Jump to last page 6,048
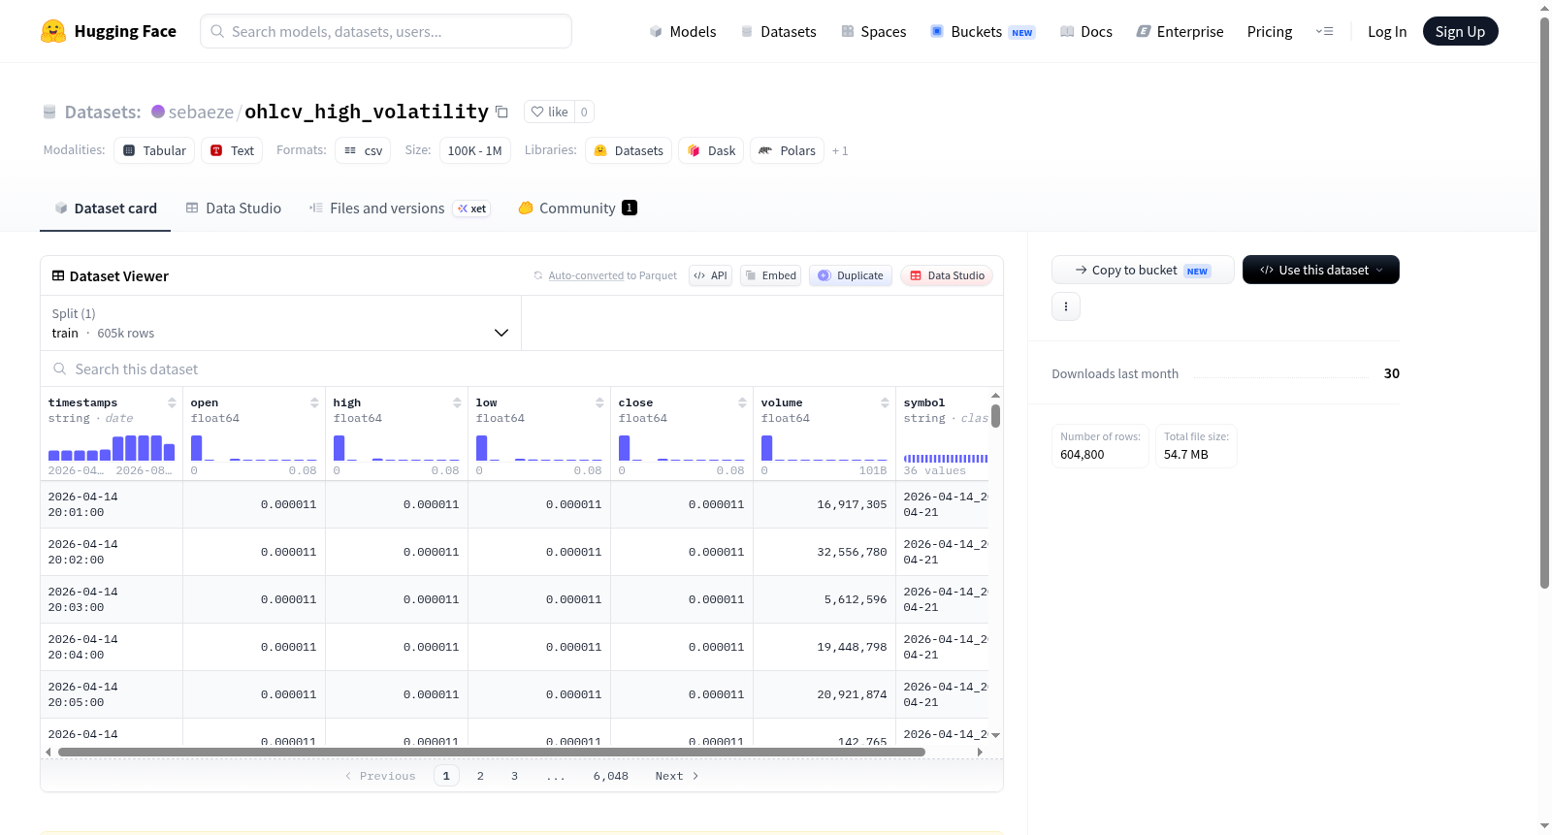The image size is (1552, 835). pos(611,776)
